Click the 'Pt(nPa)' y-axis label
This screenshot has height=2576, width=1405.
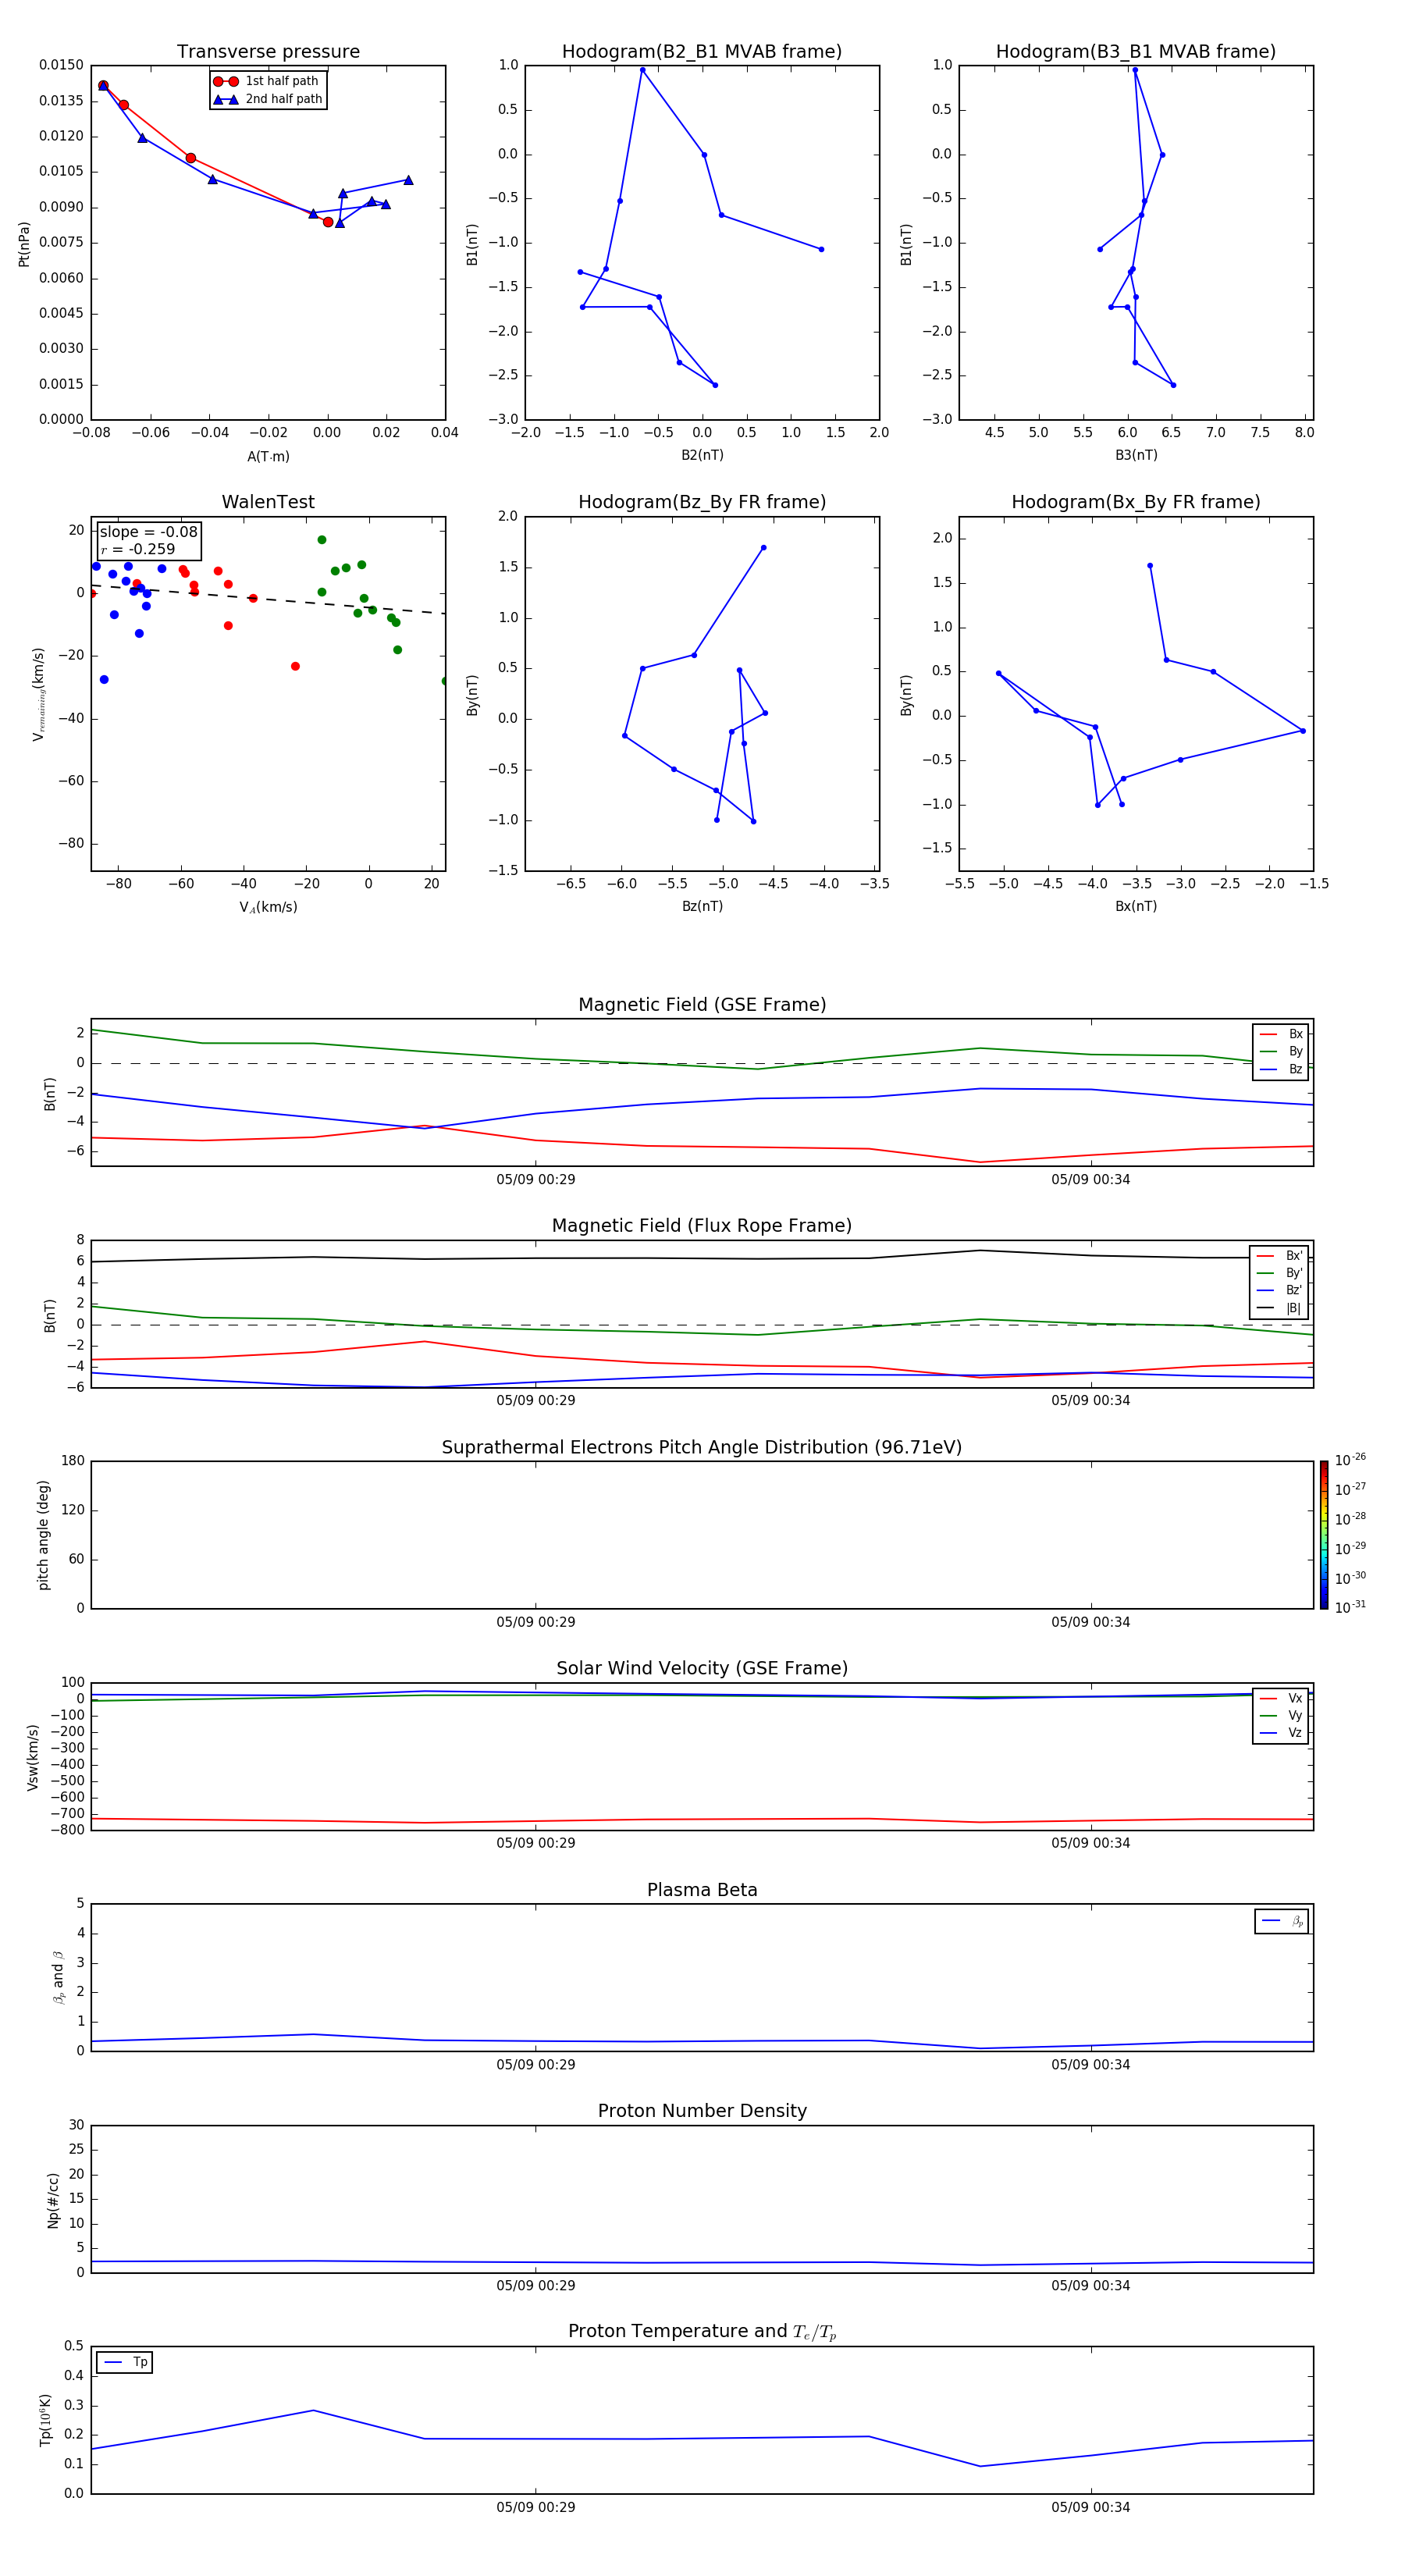[24, 244]
